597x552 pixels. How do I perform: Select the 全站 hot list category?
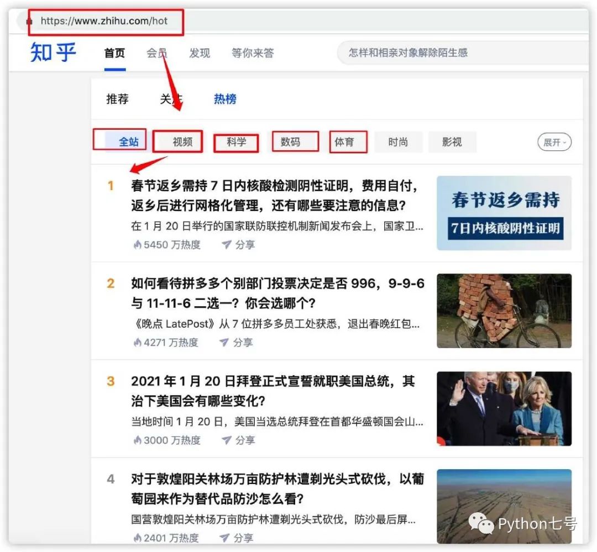click(129, 142)
